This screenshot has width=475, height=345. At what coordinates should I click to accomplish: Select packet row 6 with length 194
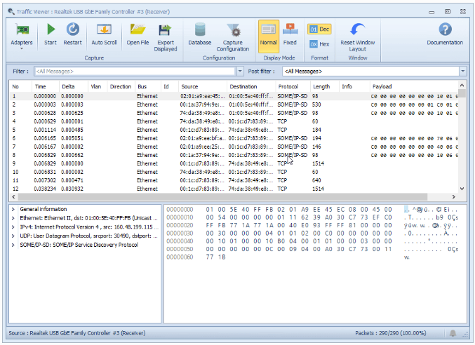tap(233, 138)
